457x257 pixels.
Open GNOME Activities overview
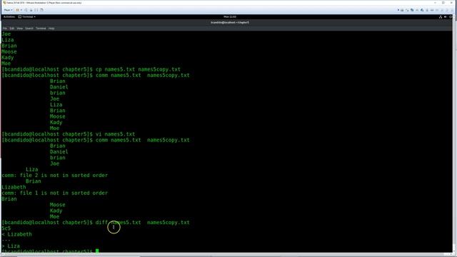(x=9, y=16)
